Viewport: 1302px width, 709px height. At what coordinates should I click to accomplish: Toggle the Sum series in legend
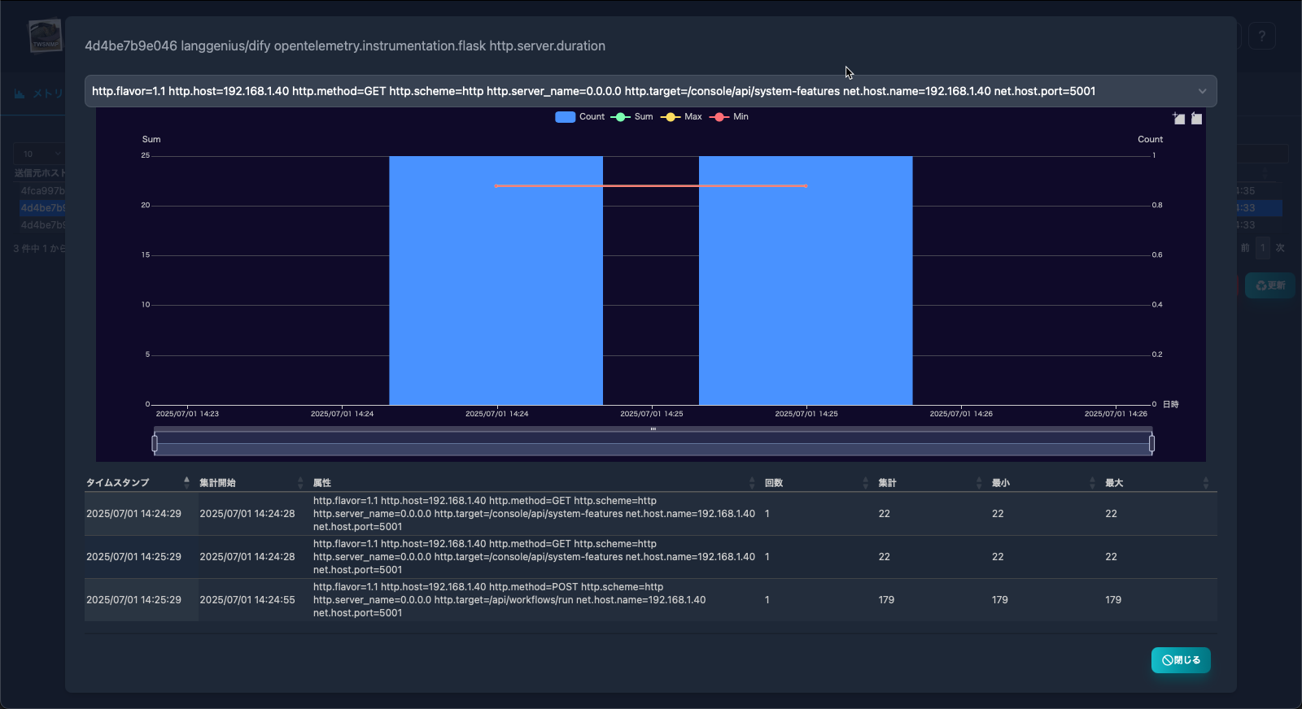pos(632,117)
